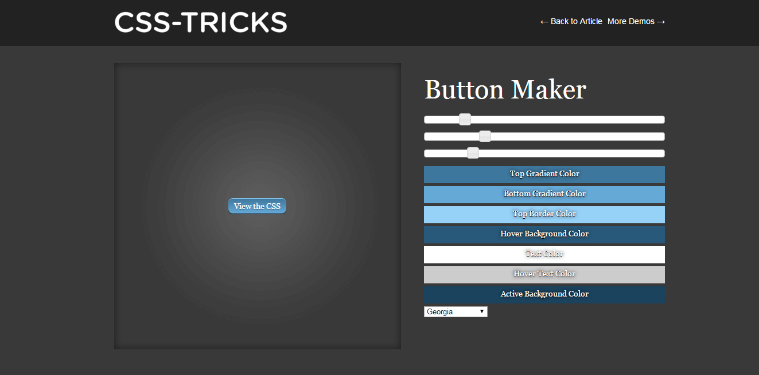This screenshot has height=375, width=759.
Task: Change the Hover Text Color
Action: [x=544, y=275]
